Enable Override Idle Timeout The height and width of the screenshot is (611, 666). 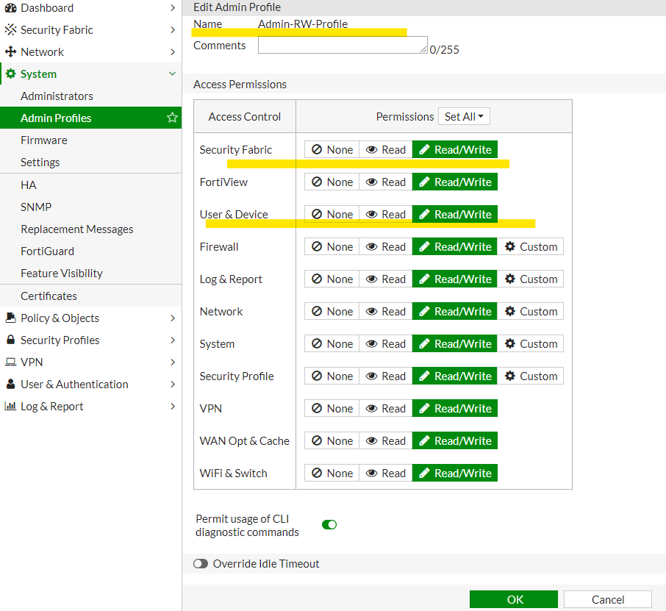point(200,564)
